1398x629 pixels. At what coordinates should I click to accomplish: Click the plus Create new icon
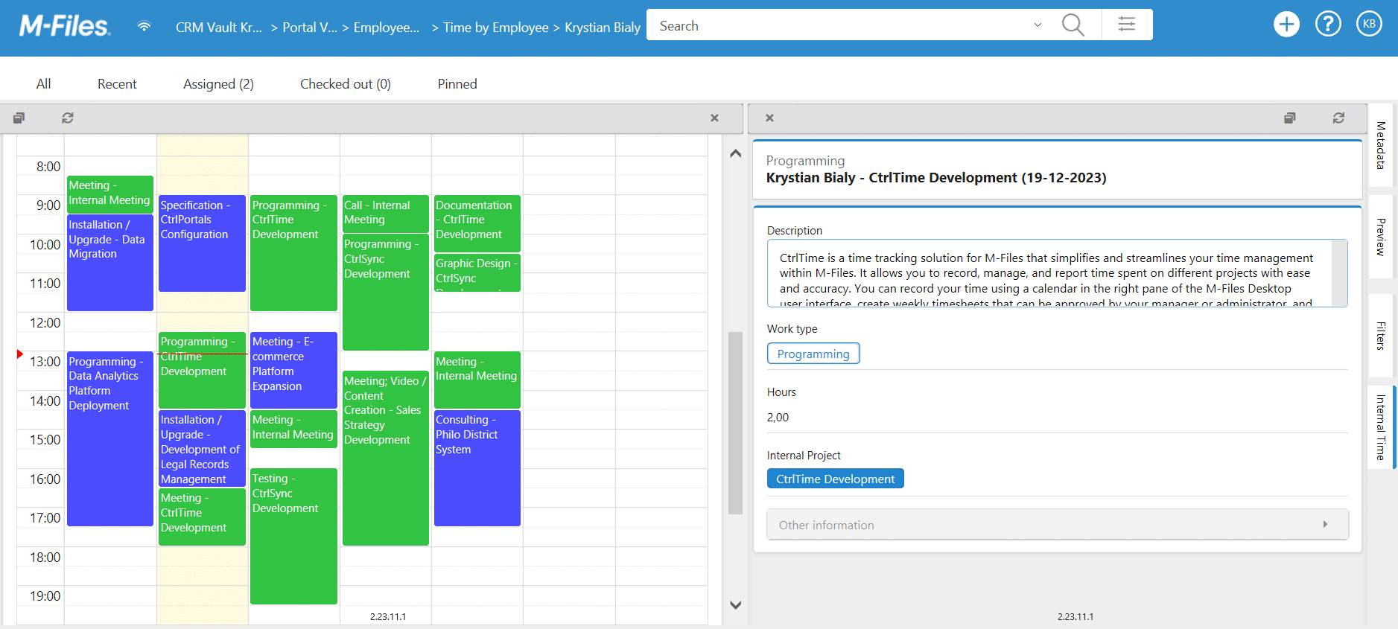(1286, 25)
